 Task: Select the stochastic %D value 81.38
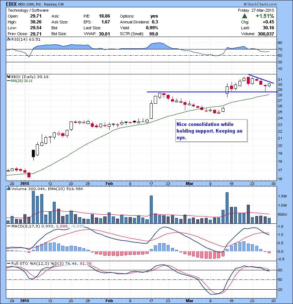pos(85,263)
